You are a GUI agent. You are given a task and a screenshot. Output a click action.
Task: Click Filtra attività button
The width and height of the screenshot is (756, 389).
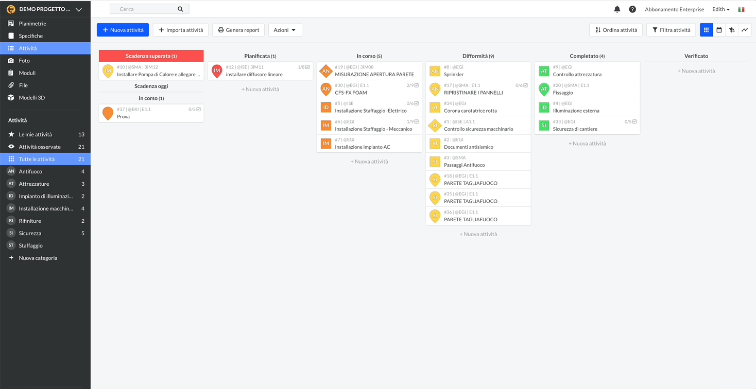click(671, 30)
